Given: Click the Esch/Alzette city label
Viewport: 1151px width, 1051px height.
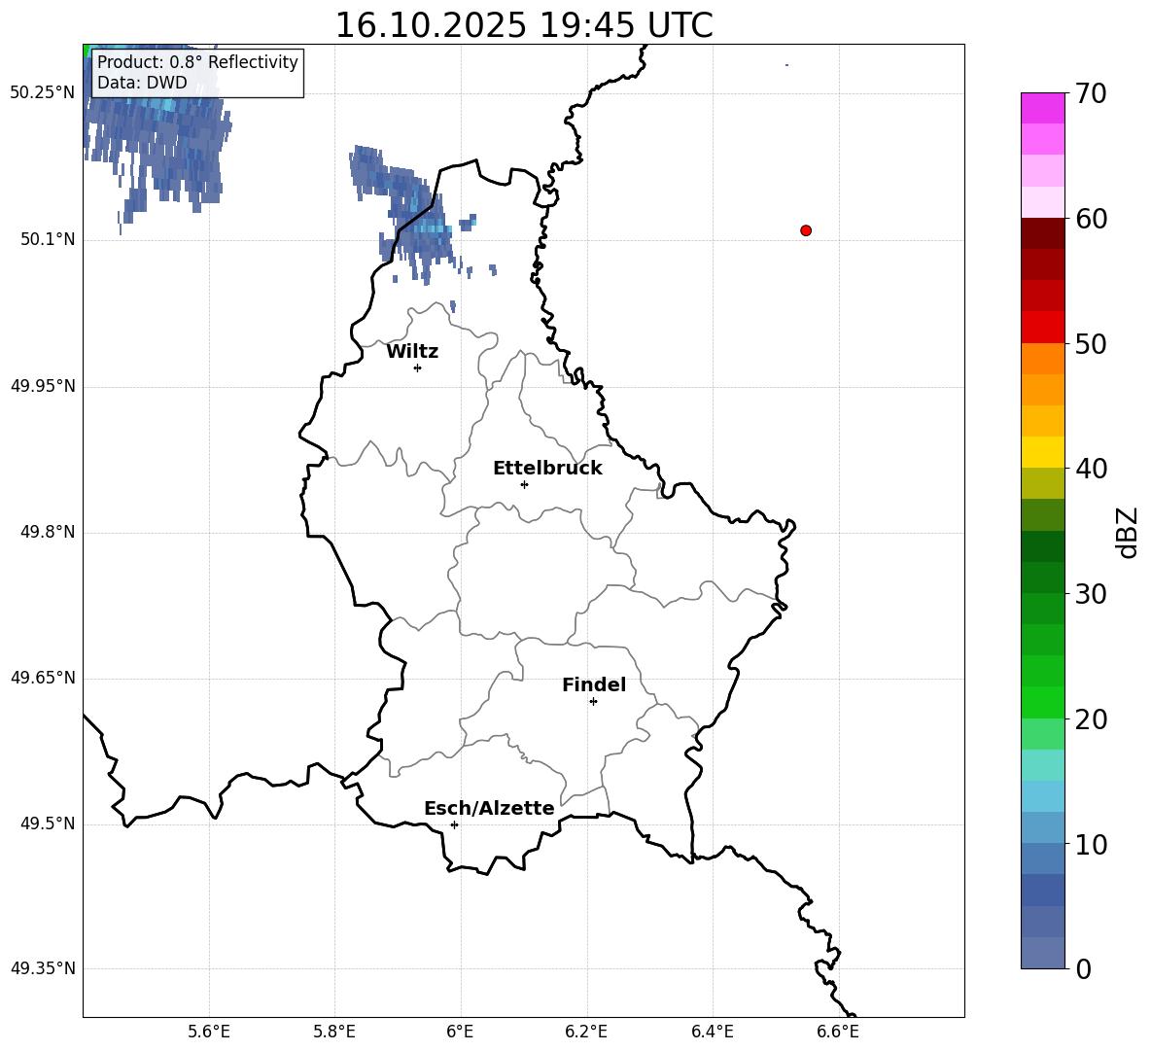Looking at the screenshot, I should coord(489,808).
